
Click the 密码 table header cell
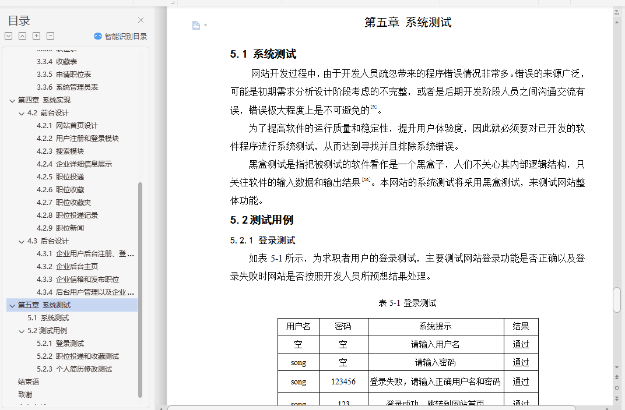coord(343,326)
